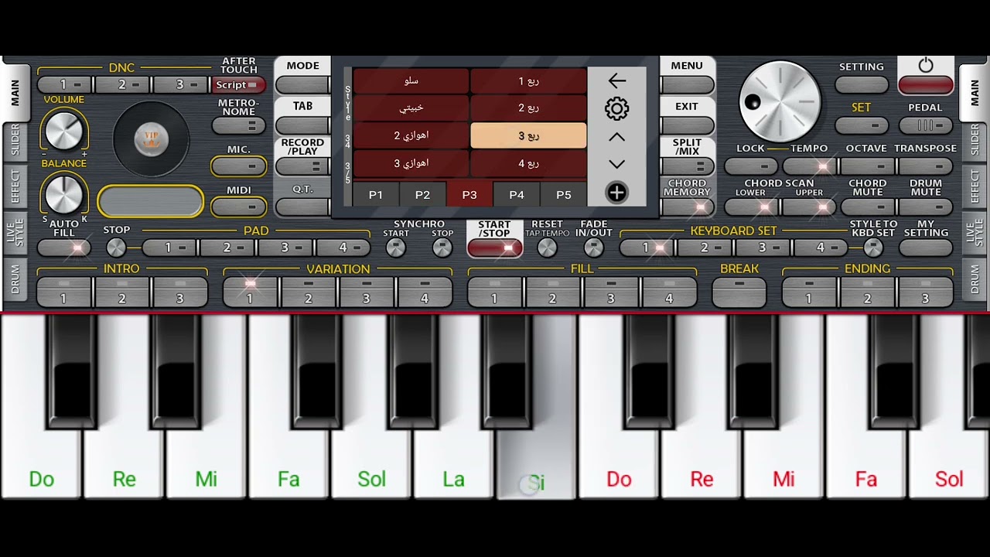990x557 pixels.
Task: Tap the power button icon
Action: pos(926,66)
